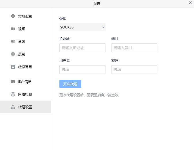Click into the 用户名 text box
Image resolution: width=194 pixels, height=150 pixels.
point(82,70)
